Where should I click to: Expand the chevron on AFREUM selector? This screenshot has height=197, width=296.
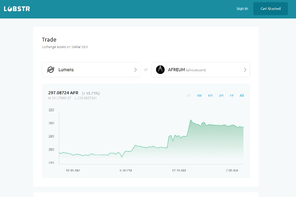[x=245, y=70]
